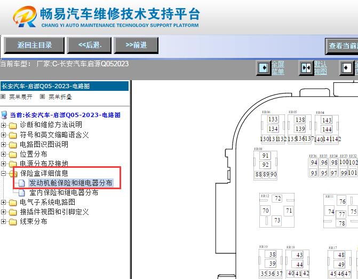Open the 默认视图 link

tap(320, 68)
